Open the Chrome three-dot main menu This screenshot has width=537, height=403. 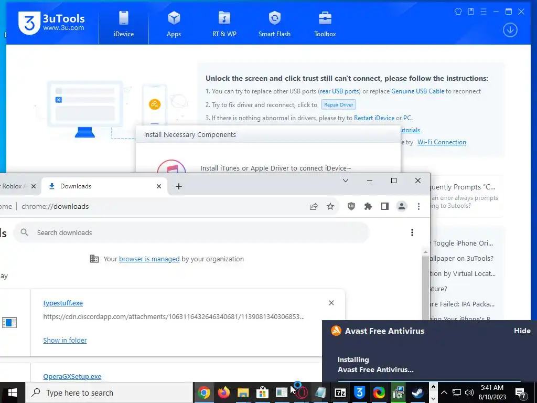418,206
